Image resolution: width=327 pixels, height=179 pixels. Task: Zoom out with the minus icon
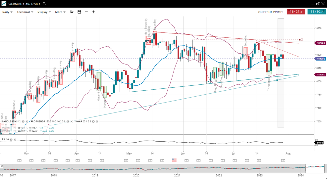point(86,12)
